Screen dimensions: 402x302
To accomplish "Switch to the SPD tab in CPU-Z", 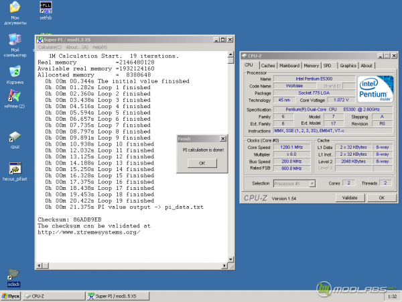I will click(x=328, y=66).
